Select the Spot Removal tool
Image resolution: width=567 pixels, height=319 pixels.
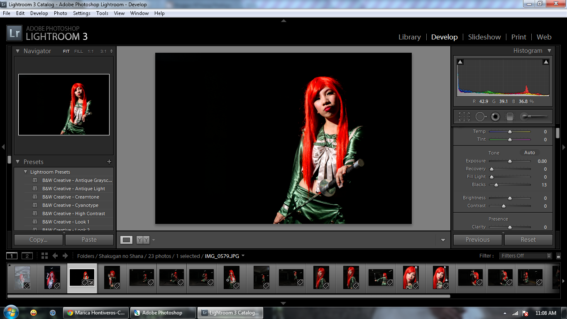tap(480, 117)
